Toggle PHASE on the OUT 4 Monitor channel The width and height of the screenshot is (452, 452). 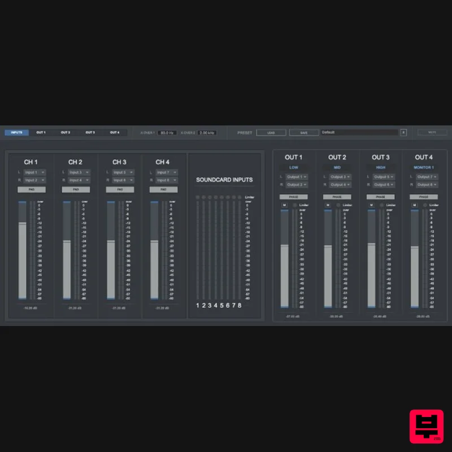(x=424, y=197)
